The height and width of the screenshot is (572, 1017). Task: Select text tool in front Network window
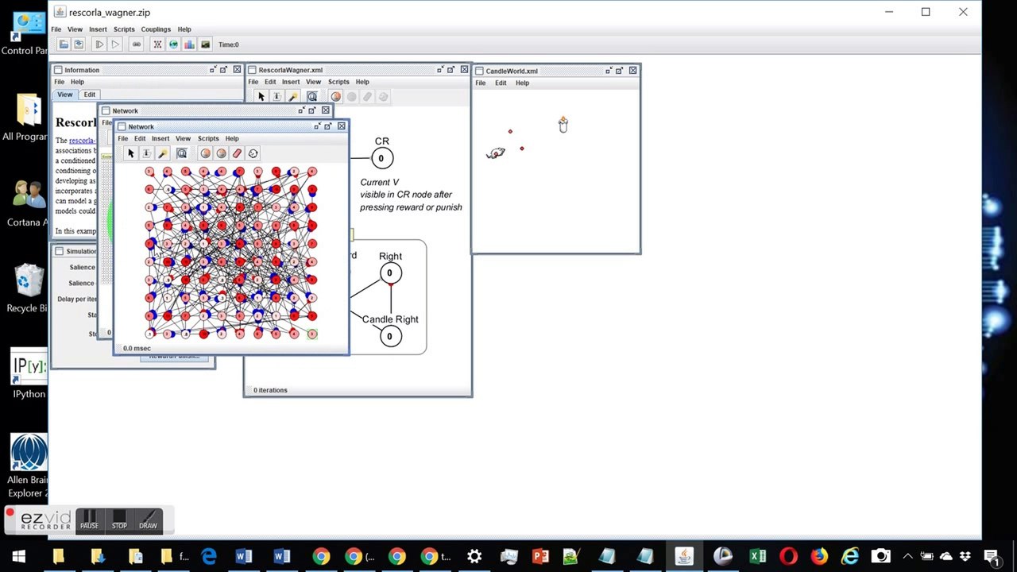pos(146,153)
